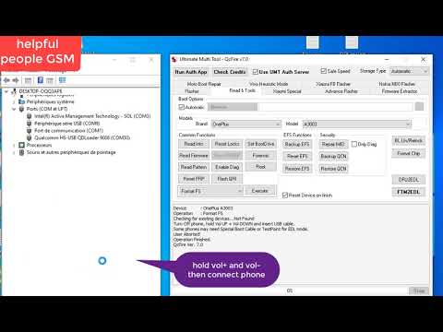Switch to Moto Boot Repair tab

[x=204, y=84]
